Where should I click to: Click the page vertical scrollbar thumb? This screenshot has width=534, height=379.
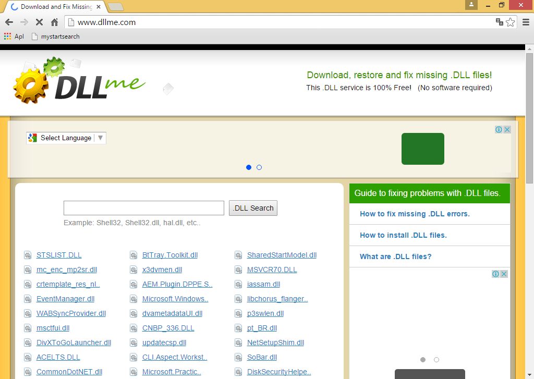tap(530, 118)
